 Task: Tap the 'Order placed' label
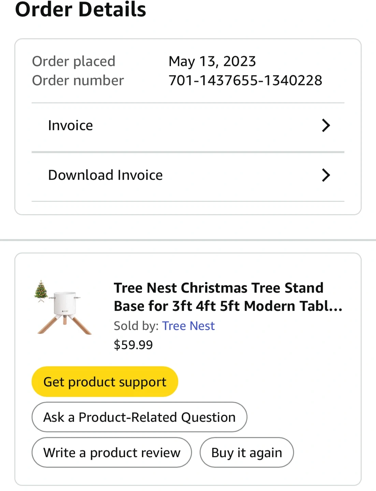[x=74, y=61]
